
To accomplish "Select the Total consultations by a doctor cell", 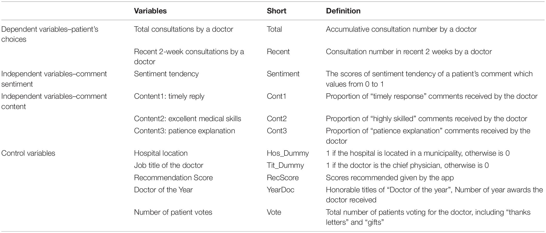I will pos(183,29).
